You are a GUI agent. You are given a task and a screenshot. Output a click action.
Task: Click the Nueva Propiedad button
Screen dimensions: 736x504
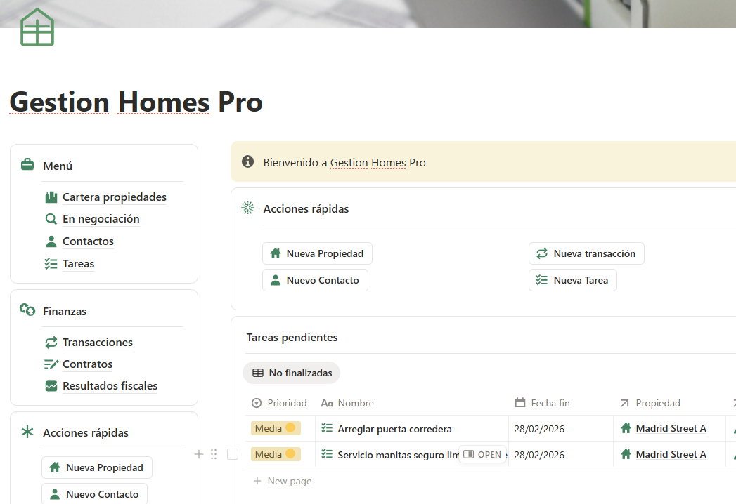pyautogui.click(x=317, y=253)
